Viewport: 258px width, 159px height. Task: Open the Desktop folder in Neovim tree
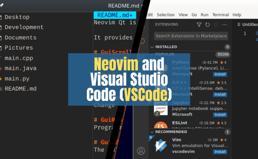[x=17, y=17]
